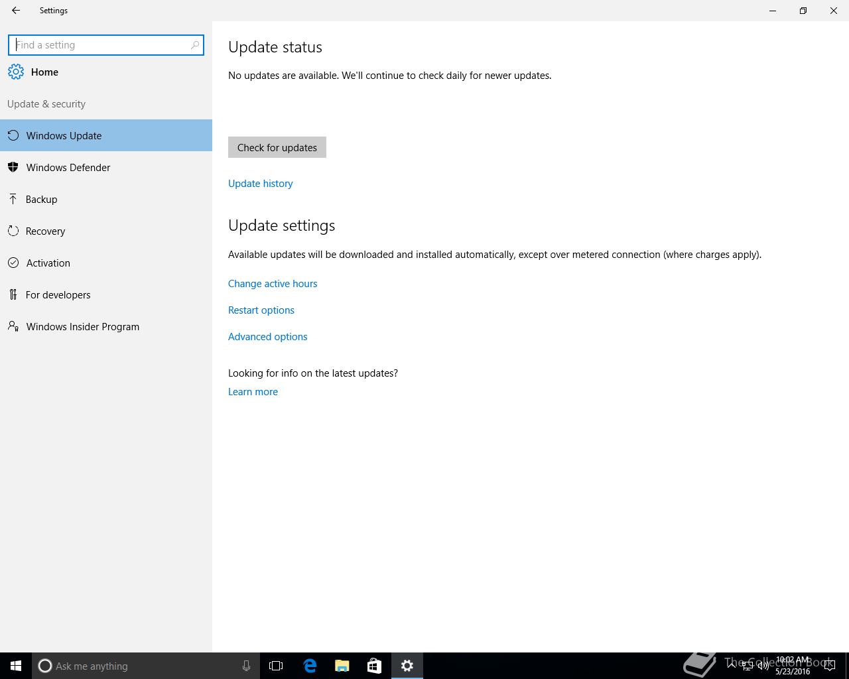
Task: Click the Activation checkmark circle icon
Action: tap(13, 263)
